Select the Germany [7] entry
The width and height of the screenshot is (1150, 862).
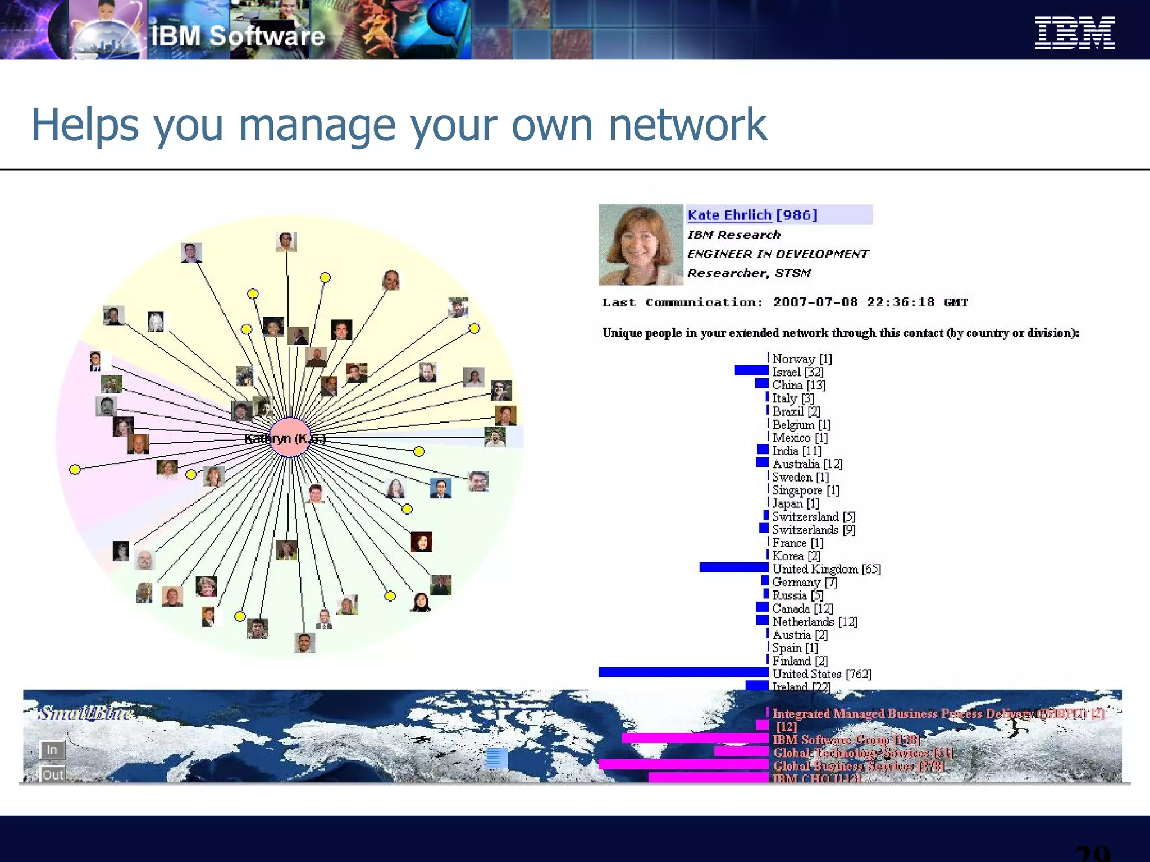[x=805, y=583]
